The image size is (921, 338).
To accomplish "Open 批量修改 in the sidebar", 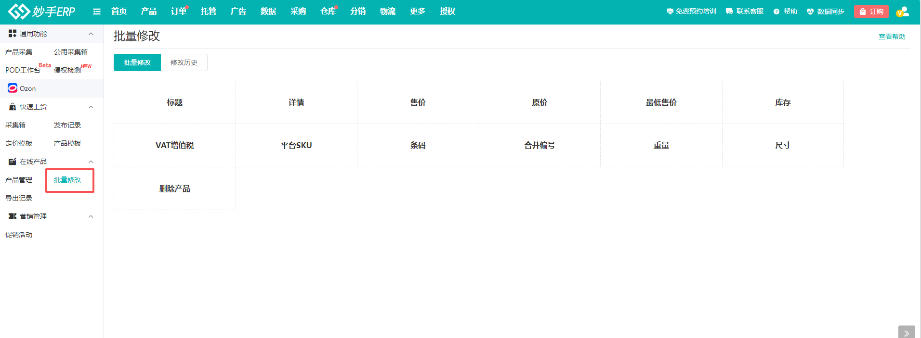I will click(x=67, y=180).
